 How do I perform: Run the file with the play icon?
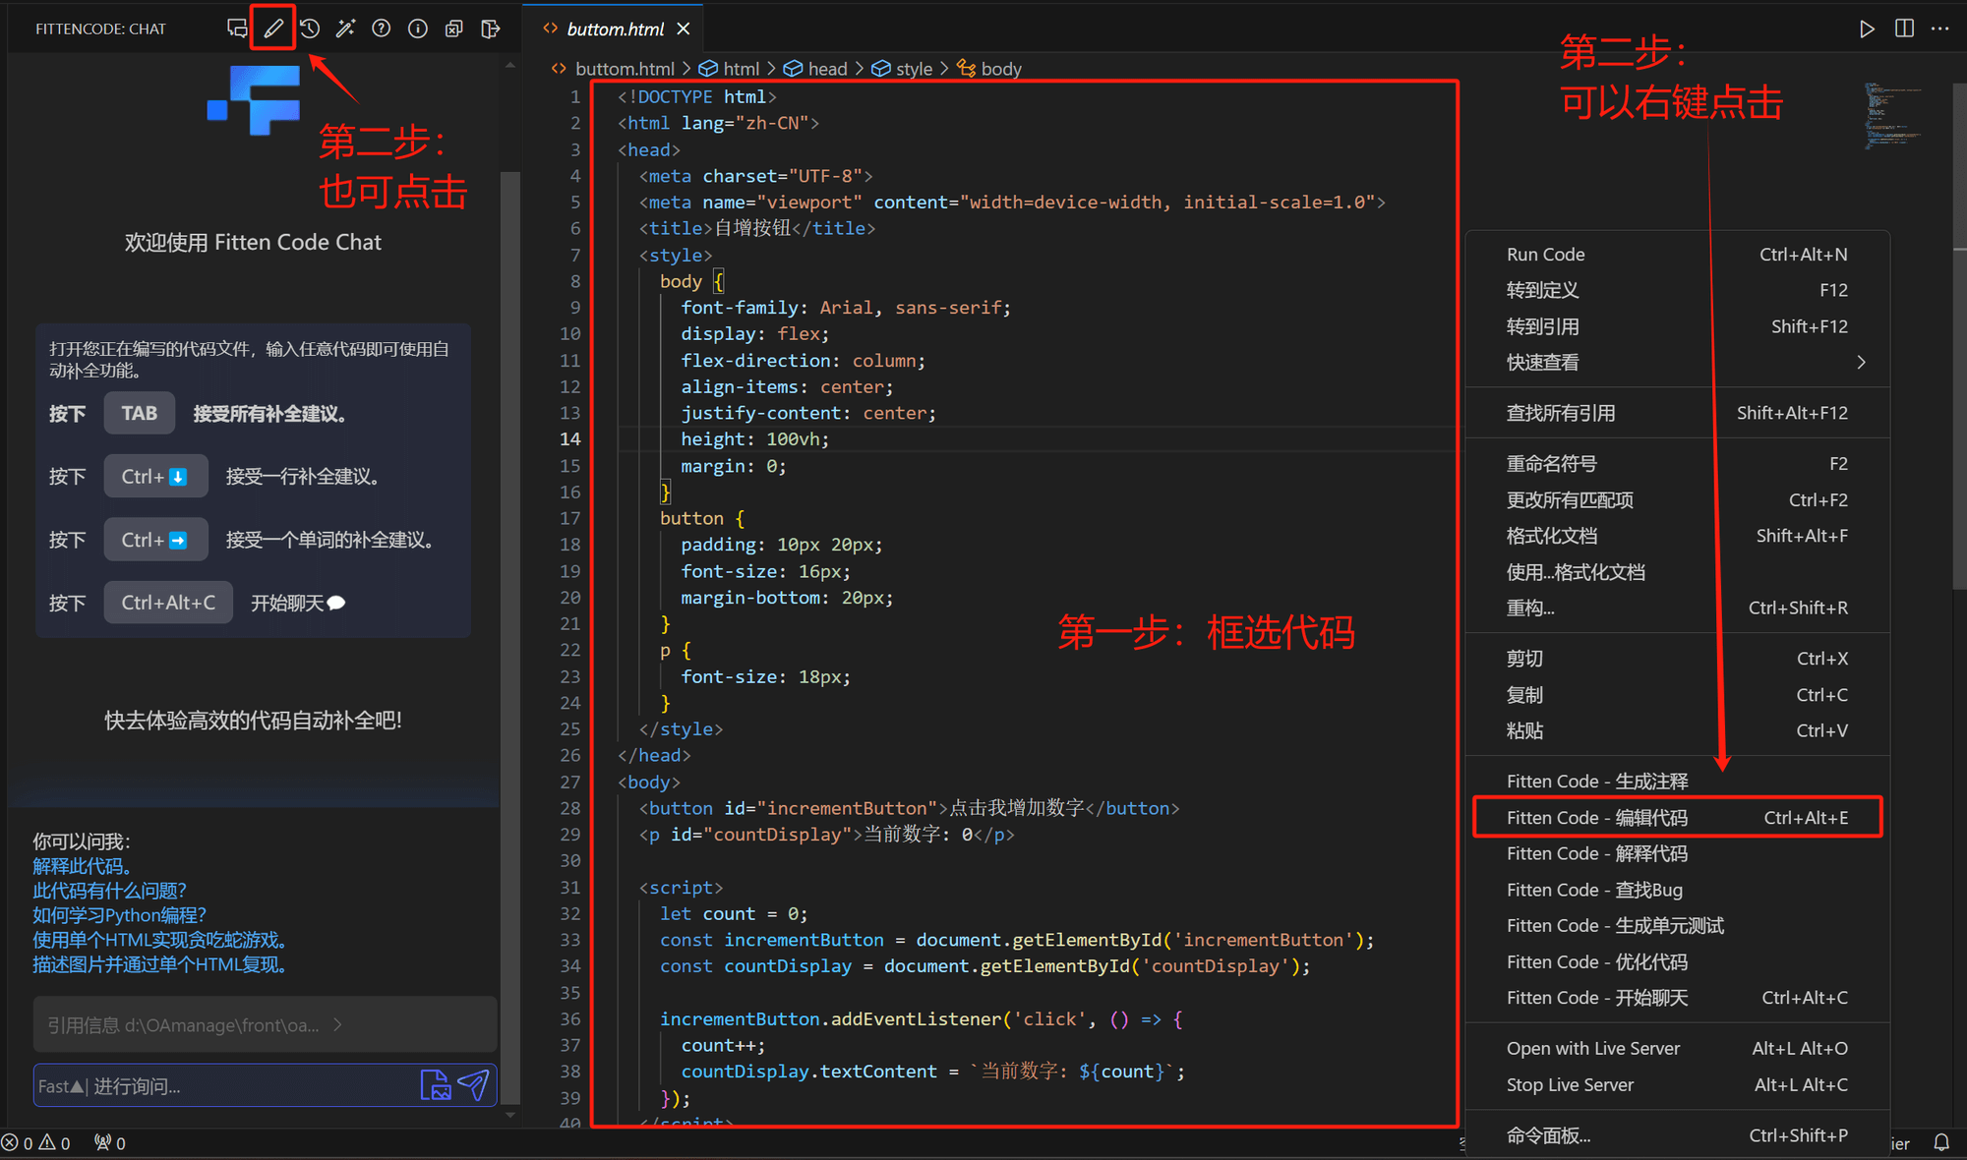point(1867,29)
